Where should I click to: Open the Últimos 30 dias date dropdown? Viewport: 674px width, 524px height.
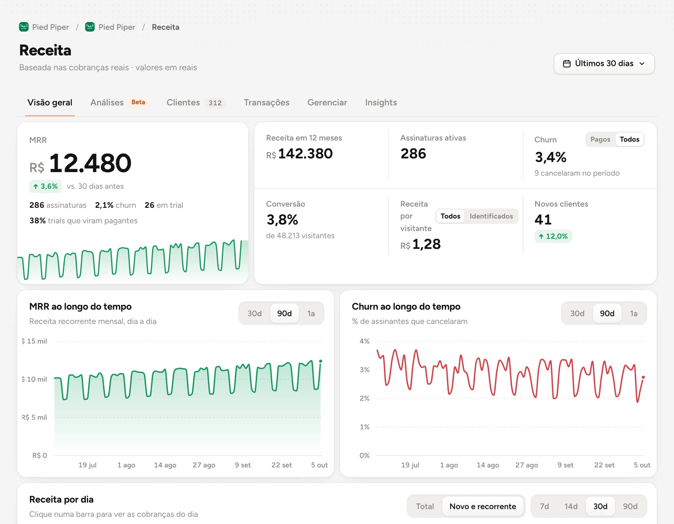click(x=604, y=64)
